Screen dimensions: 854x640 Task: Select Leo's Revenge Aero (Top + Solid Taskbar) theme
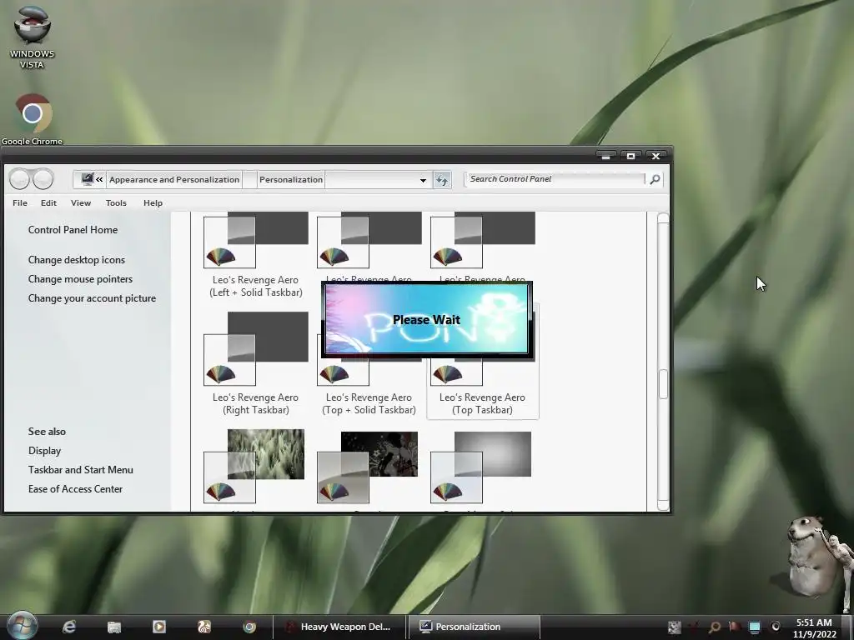pyautogui.click(x=369, y=389)
